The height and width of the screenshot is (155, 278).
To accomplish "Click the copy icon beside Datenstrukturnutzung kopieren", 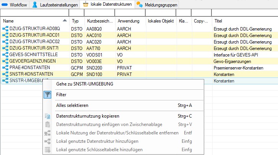I will (47, 116).
